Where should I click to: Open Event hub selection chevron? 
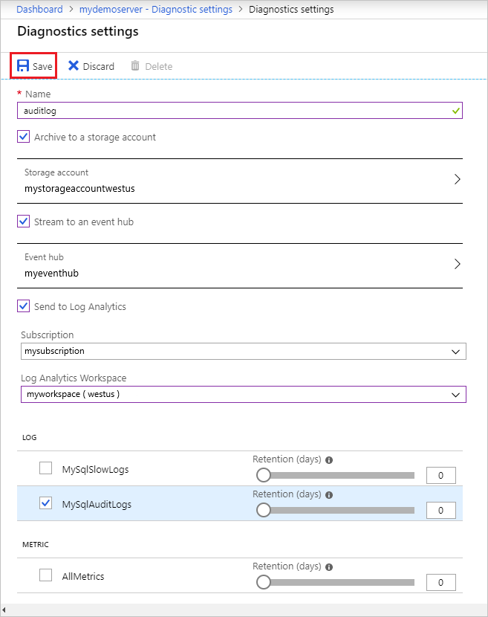457,264
